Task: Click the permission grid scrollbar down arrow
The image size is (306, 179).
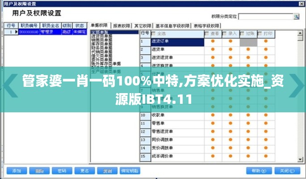Action: pyautogui.click(x=300, y=159)
